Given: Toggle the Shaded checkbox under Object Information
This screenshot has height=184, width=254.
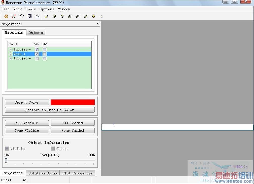Looking at the screenshot, I should point(53,148).
